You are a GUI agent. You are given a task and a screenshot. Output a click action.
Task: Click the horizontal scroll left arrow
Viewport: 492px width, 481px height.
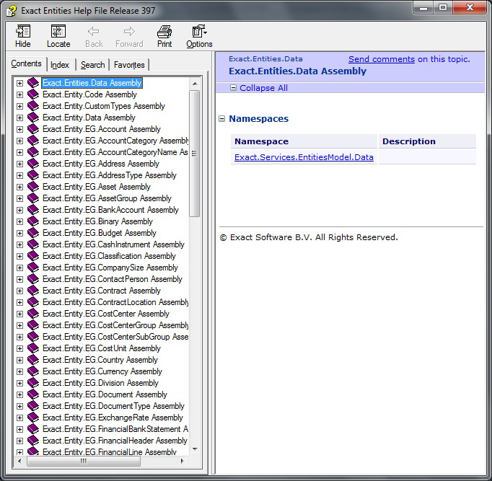[19, 461]
